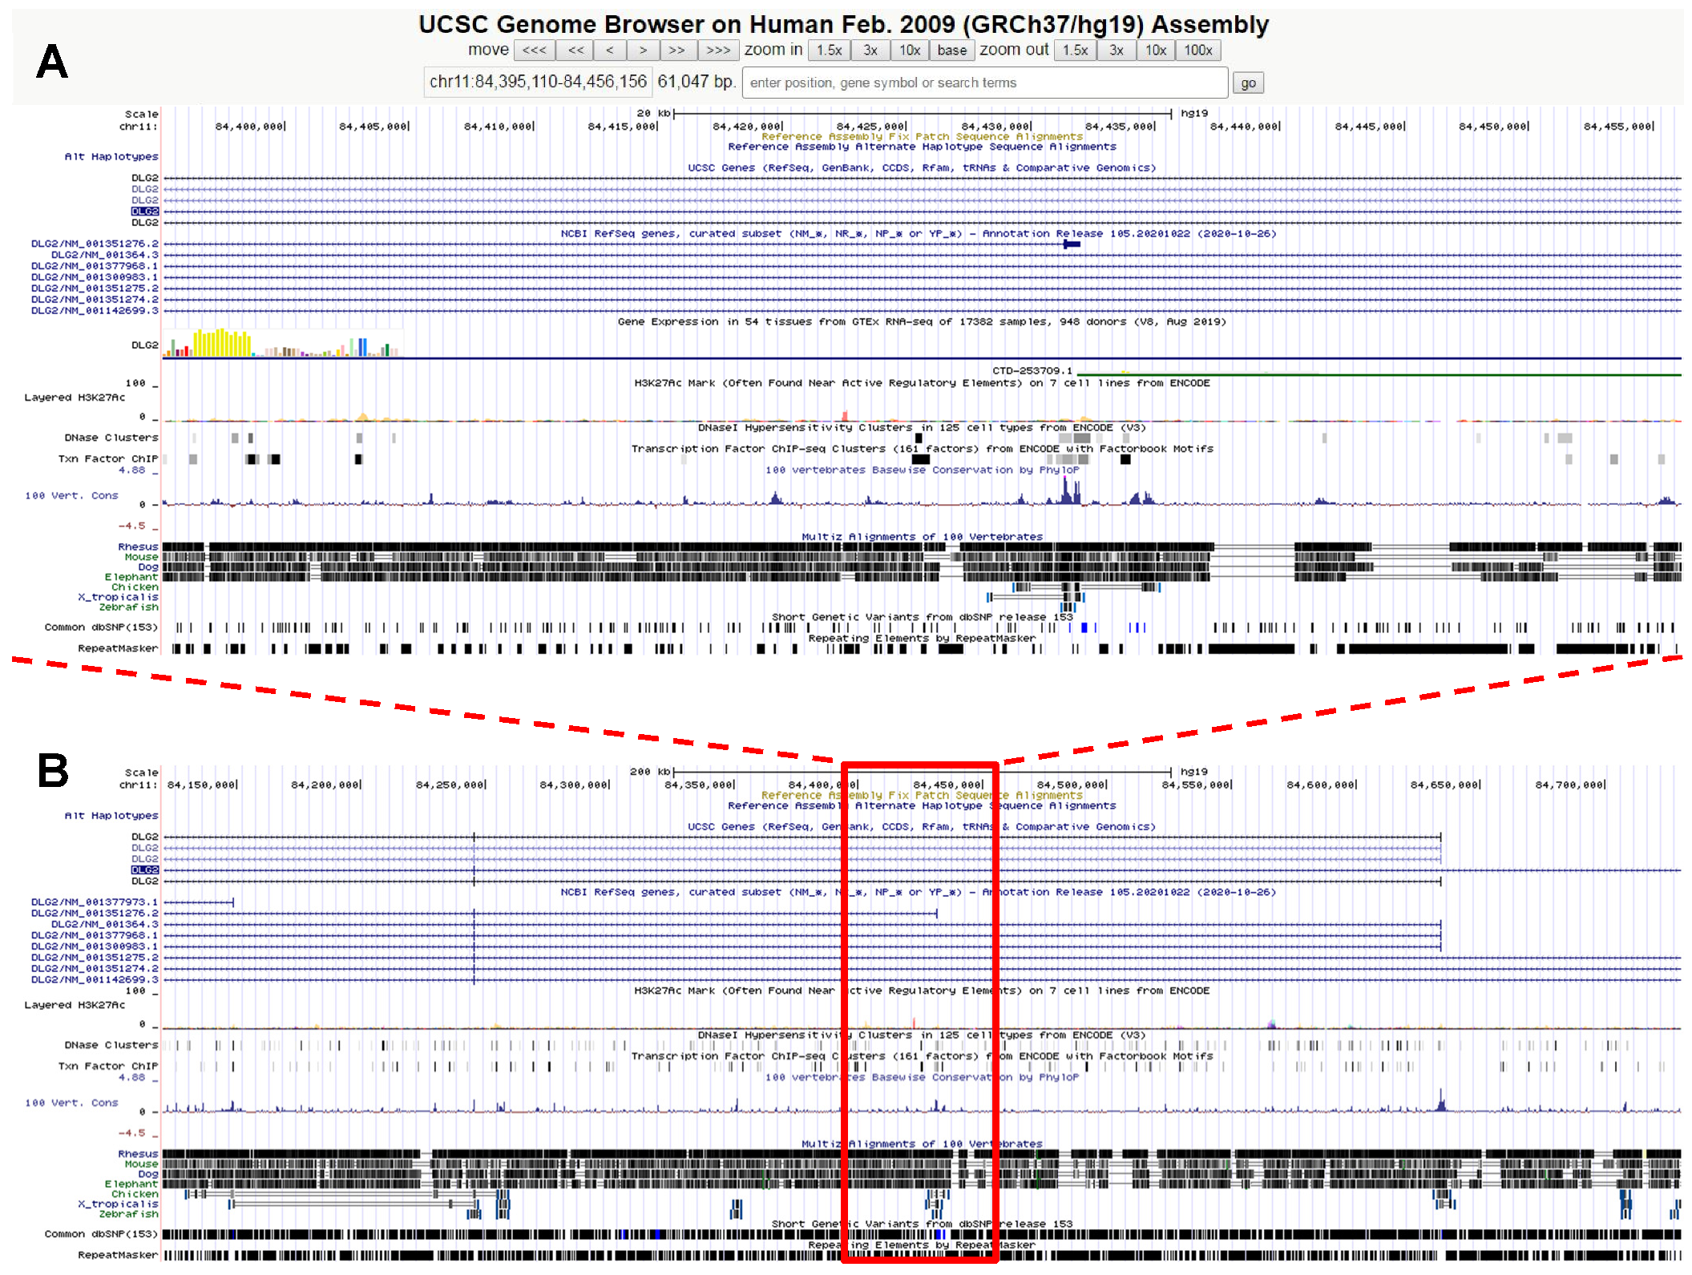Open DLG2/NM_001377968.1 label in panel A
Screen dimensions: 1692x1275
tap(95, 266)
